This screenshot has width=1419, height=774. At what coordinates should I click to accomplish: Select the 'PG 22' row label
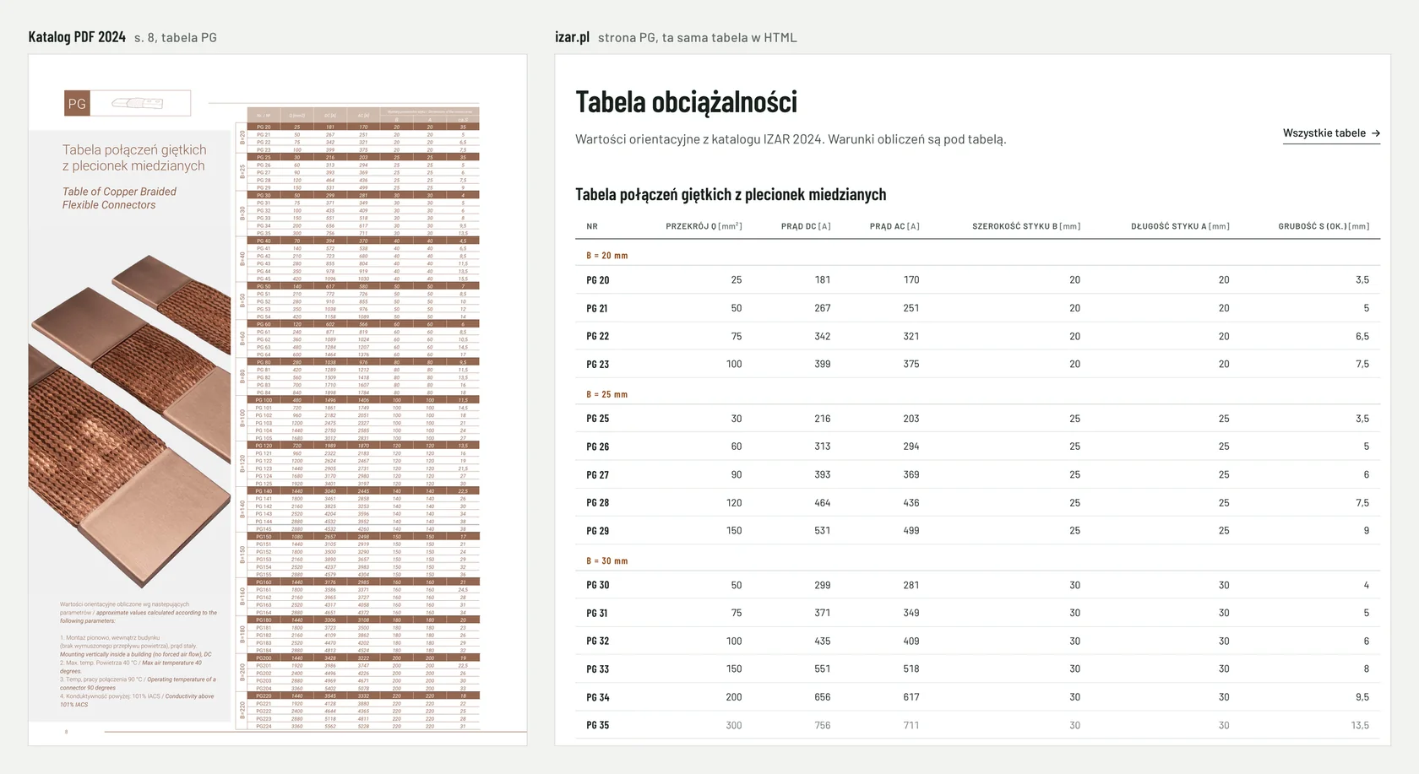tap(598, 336)
